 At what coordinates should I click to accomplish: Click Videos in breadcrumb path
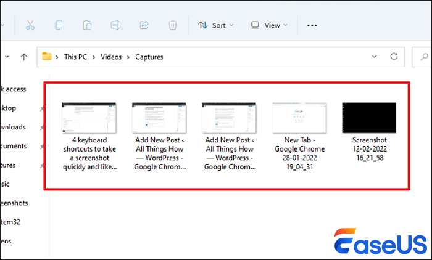112,57
